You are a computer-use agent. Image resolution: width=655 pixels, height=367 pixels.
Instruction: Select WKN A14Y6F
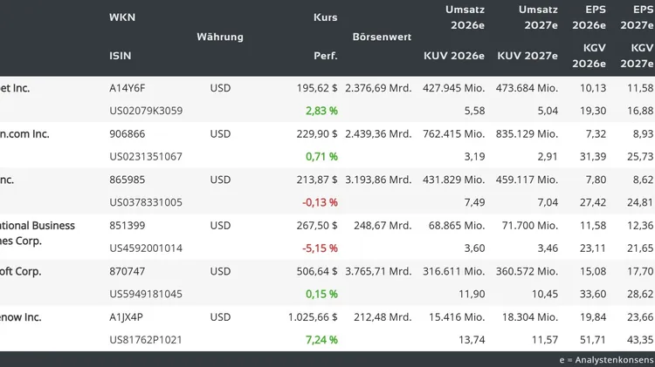pyautogui.click(x=128, y=88)
